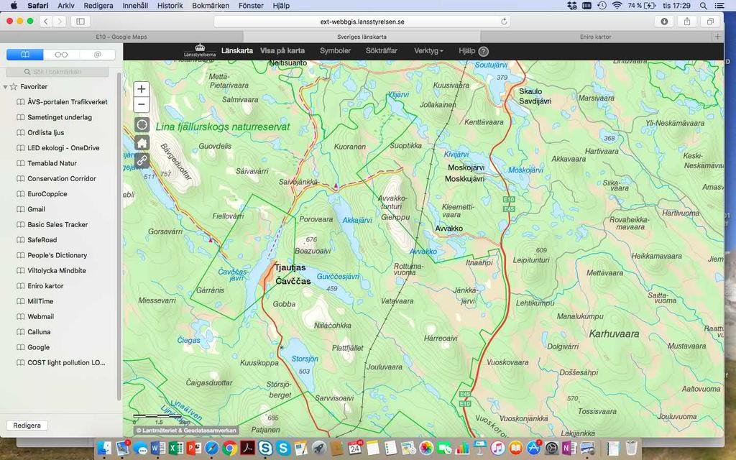Open Time Machine menu bar icon
The height and width of the screenshot is (460, 736).
coord(602,6)
